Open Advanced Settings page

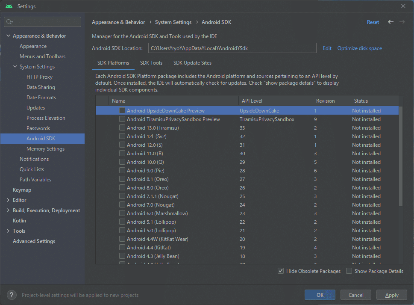34,241
